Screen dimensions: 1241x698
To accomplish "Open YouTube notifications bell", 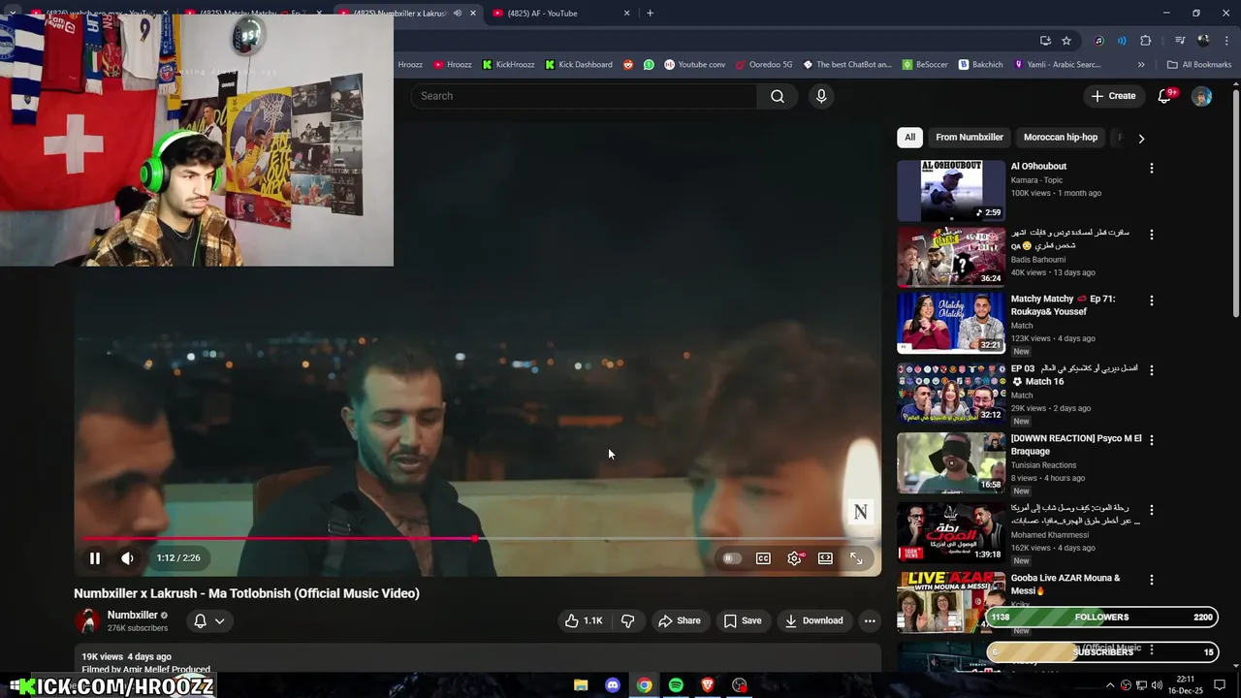I will click(1165, 96).
